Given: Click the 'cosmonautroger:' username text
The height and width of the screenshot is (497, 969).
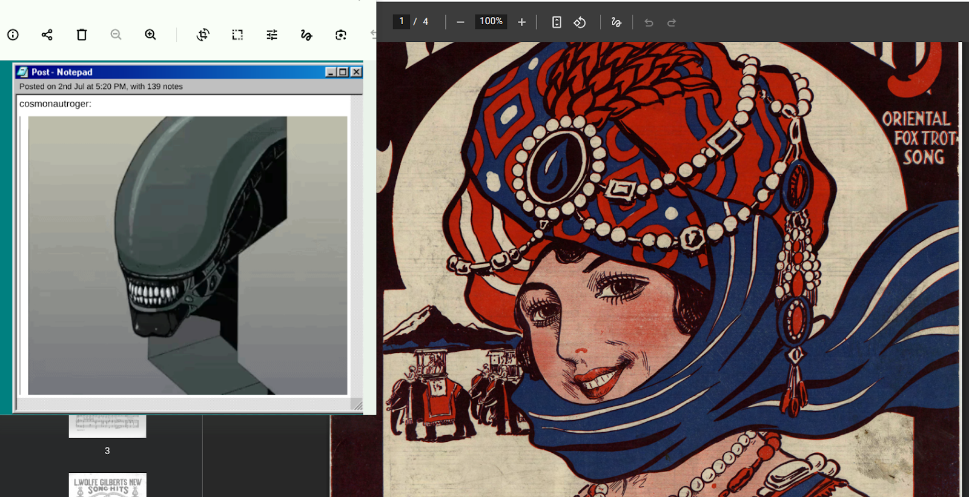Looking at the screenshot, I should point(55,104).
